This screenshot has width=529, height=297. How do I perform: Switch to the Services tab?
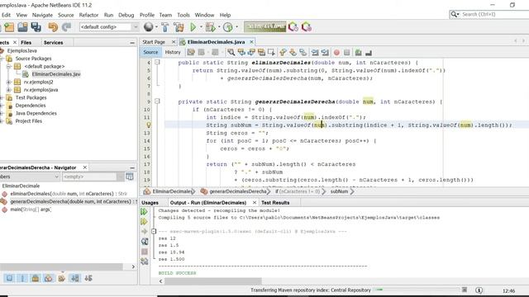point(53,42)
